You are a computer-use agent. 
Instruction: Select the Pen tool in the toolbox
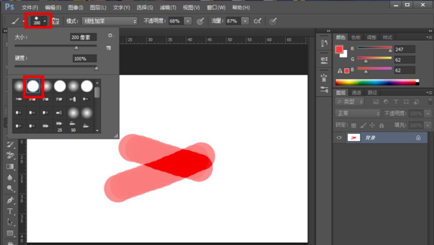pos(10,200)
